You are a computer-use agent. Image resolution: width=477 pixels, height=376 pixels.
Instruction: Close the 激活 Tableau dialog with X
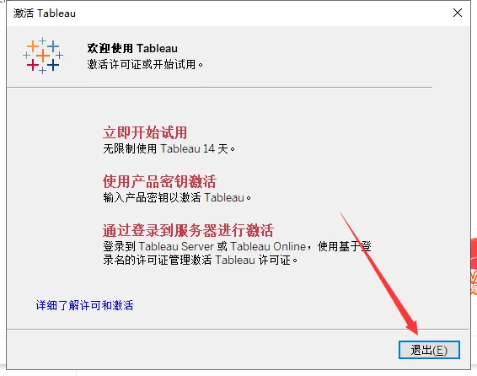point(458,13)
